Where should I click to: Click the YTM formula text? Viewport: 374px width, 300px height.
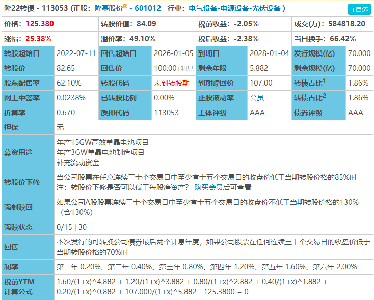click(x=192, y=287)
